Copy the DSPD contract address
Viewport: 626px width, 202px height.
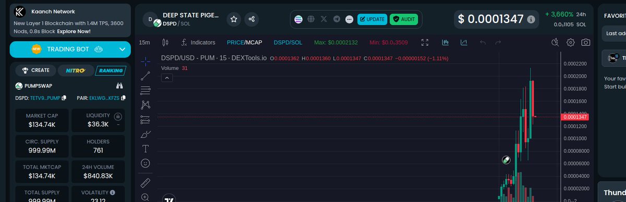(x=64, y=98)
